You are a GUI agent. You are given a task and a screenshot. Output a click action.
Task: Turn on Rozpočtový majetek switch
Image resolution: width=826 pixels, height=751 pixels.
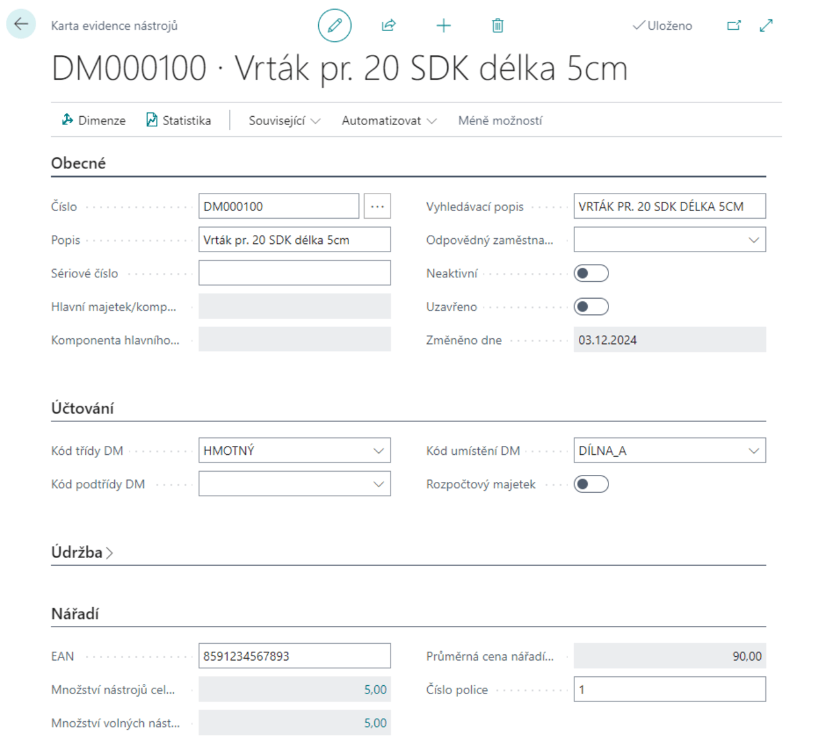591,485
